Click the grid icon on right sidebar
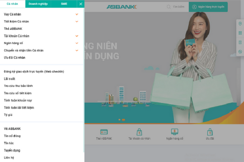The height and width of the screenshot is (162, 244). tap(240, 33)
